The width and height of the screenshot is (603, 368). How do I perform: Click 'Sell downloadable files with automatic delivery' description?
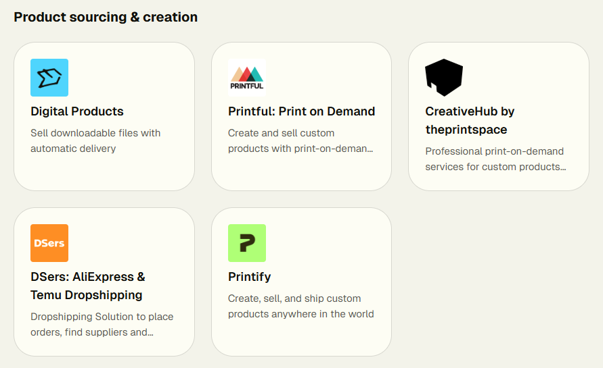95,140
